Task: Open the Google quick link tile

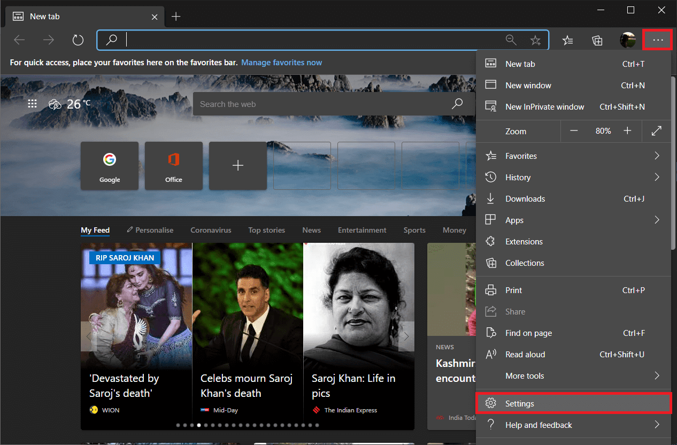Action: (x=110, y=166)
